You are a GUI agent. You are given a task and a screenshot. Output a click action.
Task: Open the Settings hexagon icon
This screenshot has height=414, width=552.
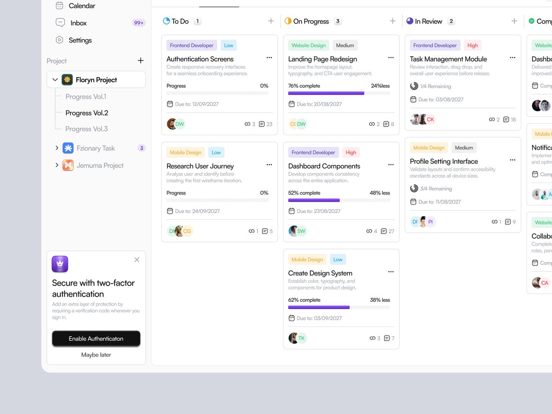tap(59, 40)
